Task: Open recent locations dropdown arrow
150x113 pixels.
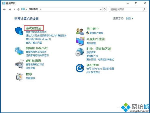Action: coord(14,9)
